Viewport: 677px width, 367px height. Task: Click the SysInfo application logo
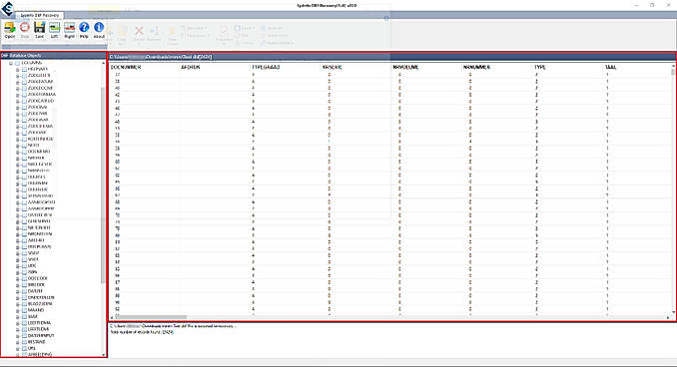pos(7,9)
